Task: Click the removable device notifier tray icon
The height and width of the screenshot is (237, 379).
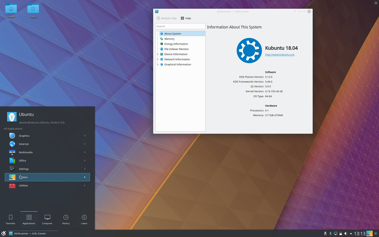Action: (x=325, y=233)
